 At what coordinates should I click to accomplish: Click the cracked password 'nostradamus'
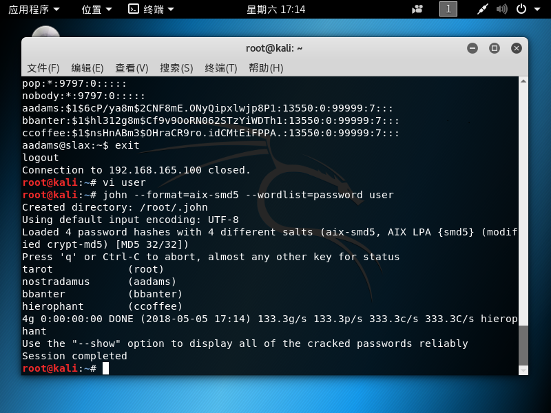[x=56, y=282]
